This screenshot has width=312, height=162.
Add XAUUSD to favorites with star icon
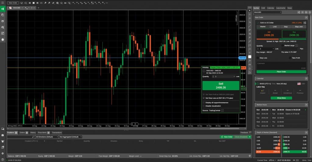303,12
